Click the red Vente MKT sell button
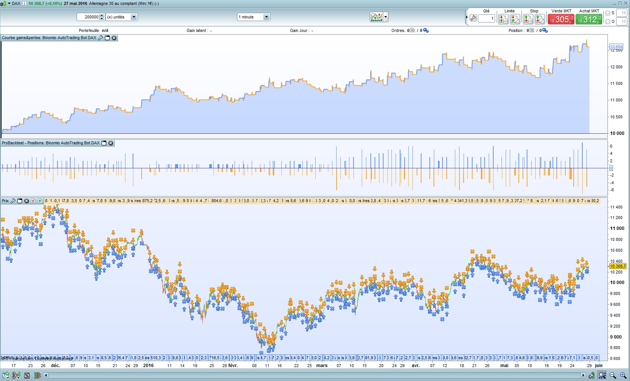The height and width of the screenshot is (381, 630). 561,19
